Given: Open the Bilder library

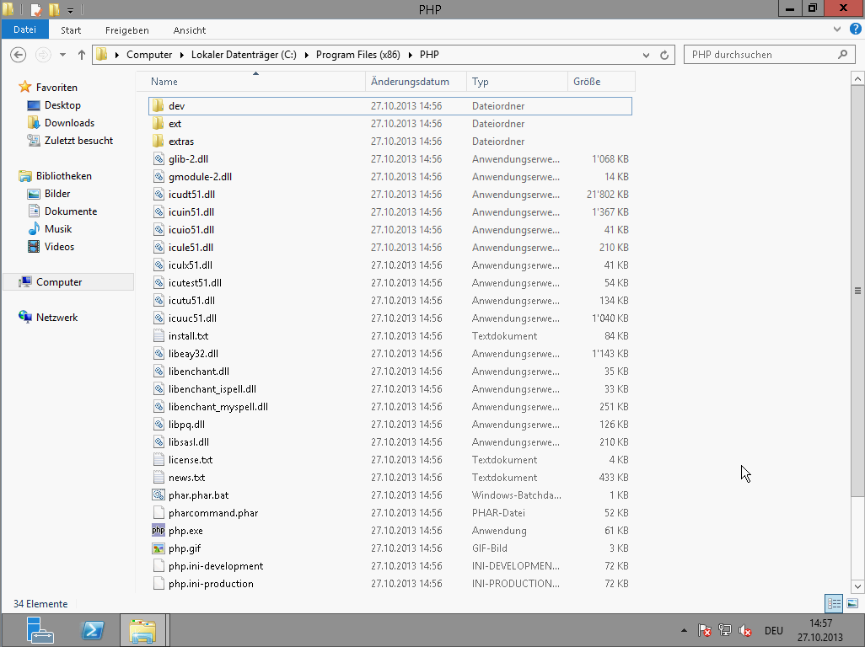Looking at the screenshot, I should pos(57,194).
